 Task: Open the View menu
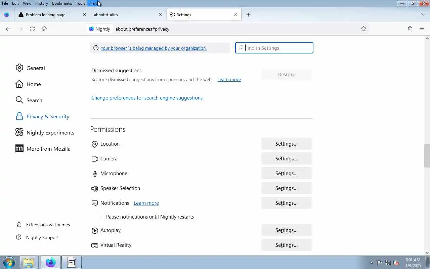tap(27, 3)
